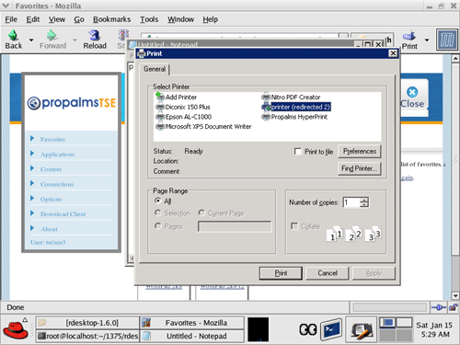Image resolution: width=460 pixels, height=345 pixels.
Task: Select the All page range radio button
Action: tap(158, 201)
